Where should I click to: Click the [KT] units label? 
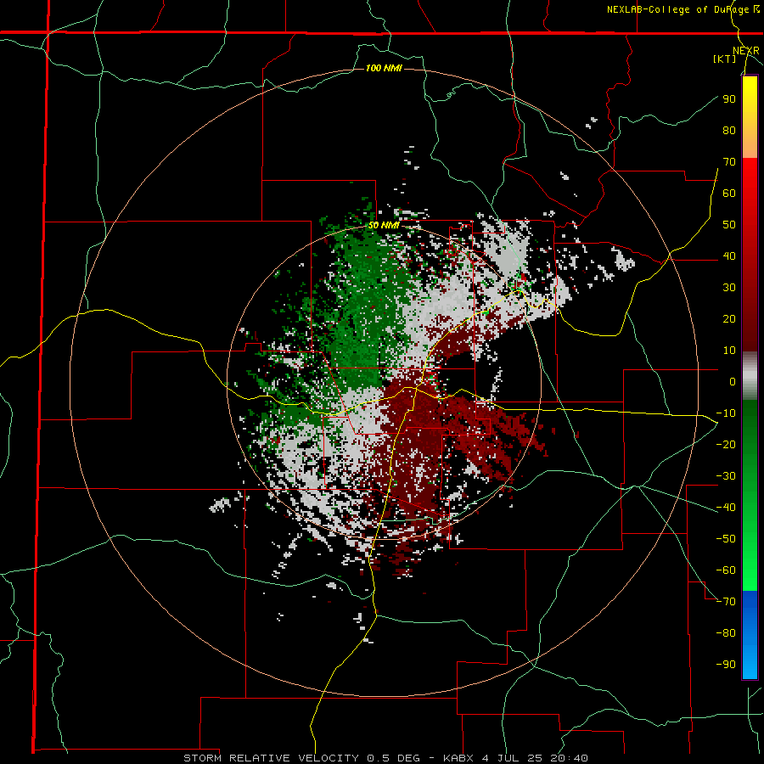click(x=725, y=59)
